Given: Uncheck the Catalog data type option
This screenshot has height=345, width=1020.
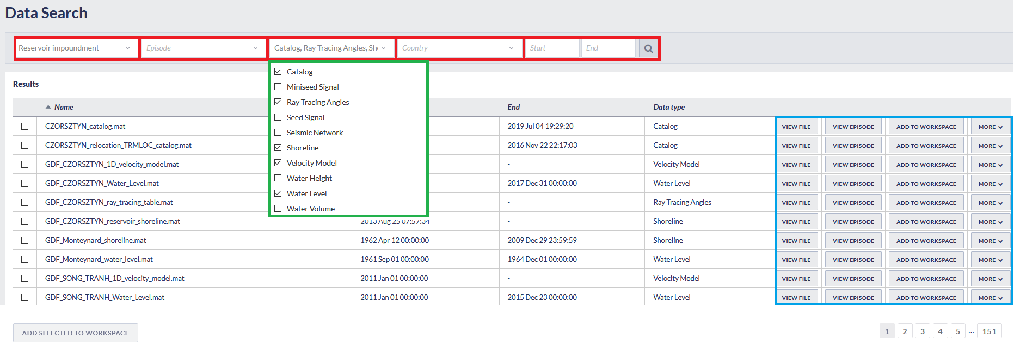Looking at the screenshot, I should pyautogui.click(x=278, y=72).
